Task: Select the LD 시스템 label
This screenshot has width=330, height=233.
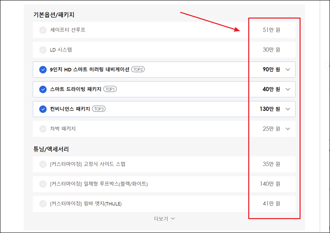Action: (x=61, y=50)
